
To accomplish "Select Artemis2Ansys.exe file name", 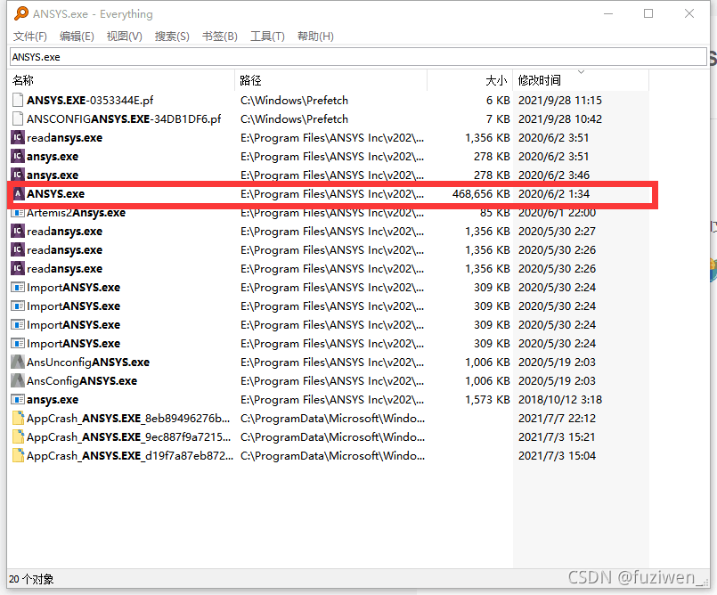I will [x=76, y=213].
